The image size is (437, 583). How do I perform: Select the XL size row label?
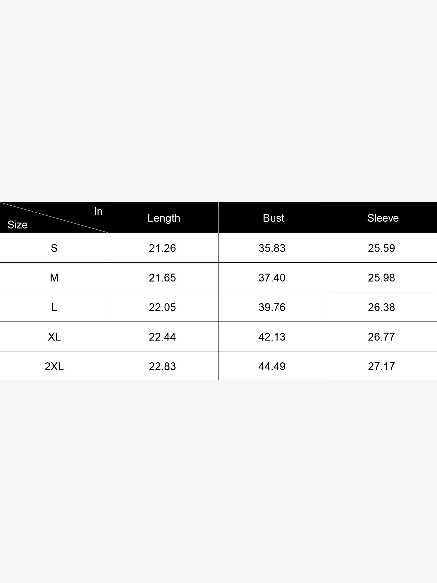(x=54, y=337)
